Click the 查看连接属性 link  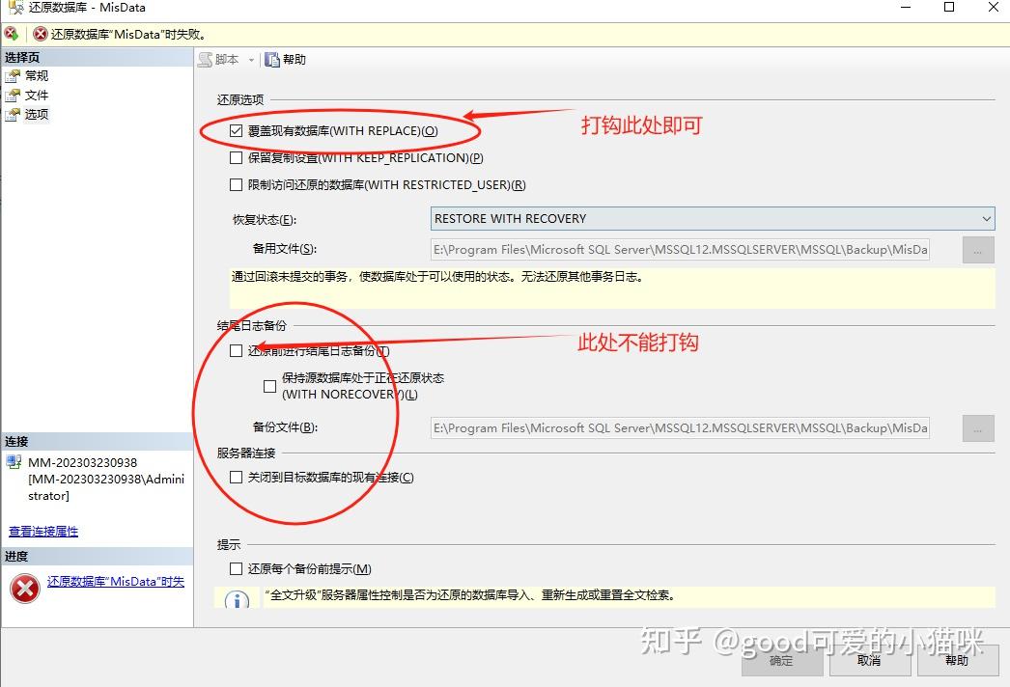pos(44,531)
